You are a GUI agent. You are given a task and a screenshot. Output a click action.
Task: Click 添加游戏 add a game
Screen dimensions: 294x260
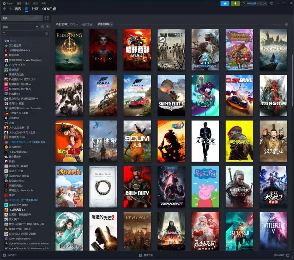pos(12,255)
